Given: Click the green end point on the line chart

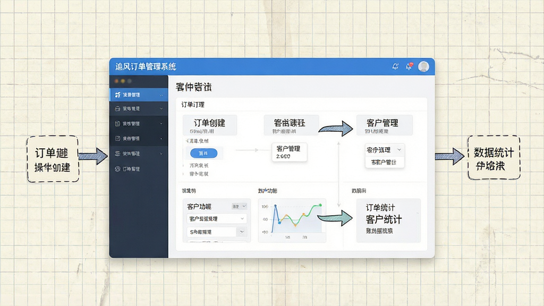Looking at the screenshot, I should [x=320, y=206].
